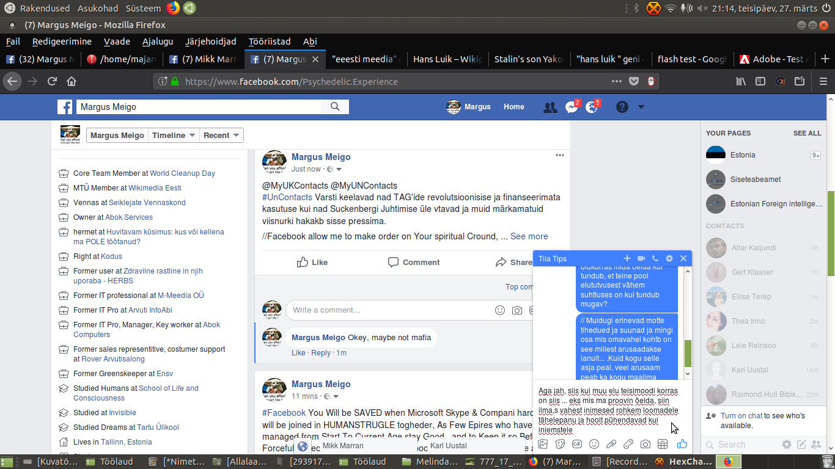Switch to 'flash test - Google' tab
This screenshot has height=469, width=835.
coord(691,59)
